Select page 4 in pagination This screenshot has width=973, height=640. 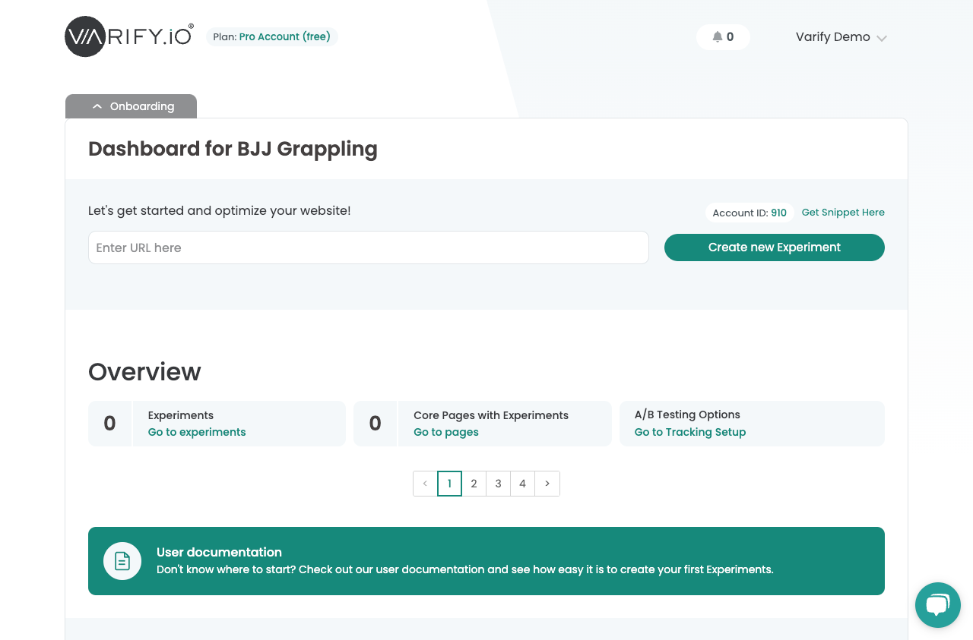click(522, 484)
